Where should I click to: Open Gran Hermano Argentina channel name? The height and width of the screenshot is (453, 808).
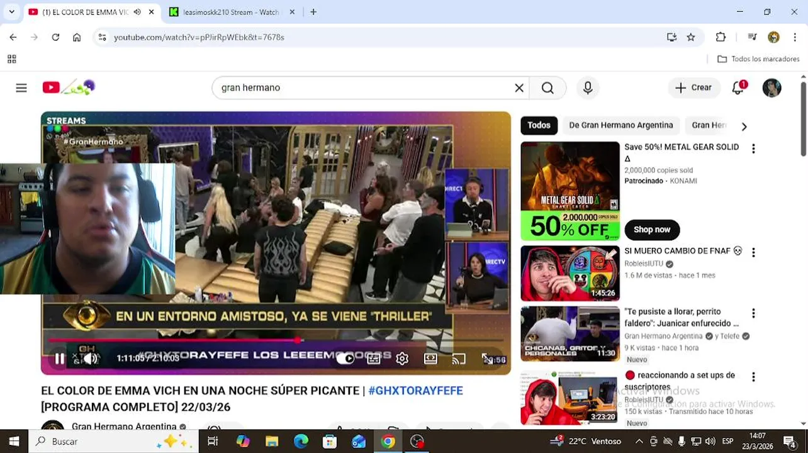coord(124,427)
